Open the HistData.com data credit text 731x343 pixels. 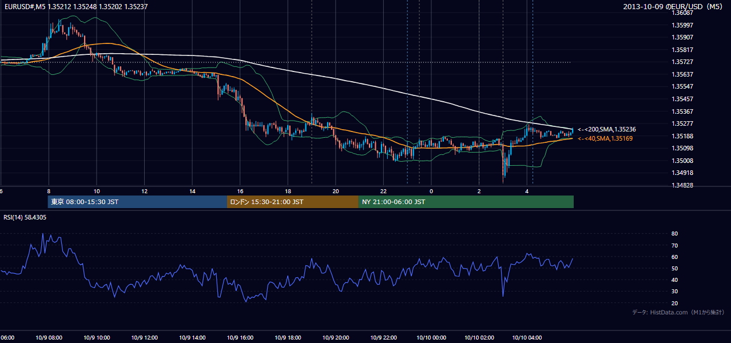pos(678,312)
